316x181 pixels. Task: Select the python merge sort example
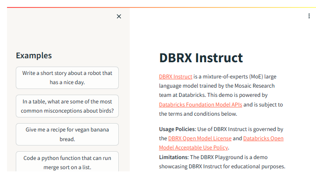pos(67,162)
